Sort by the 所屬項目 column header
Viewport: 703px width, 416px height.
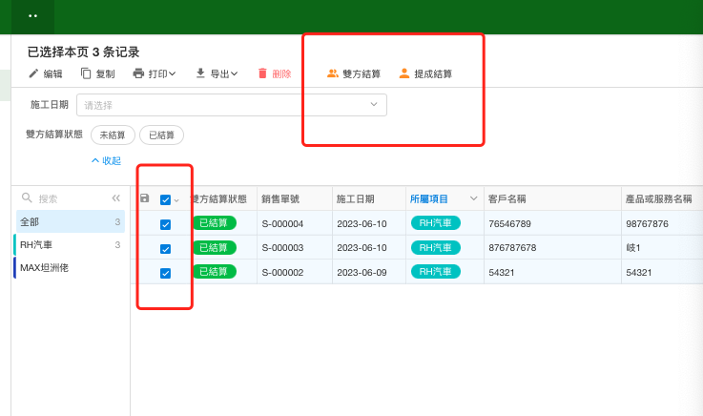coord(429,198)
